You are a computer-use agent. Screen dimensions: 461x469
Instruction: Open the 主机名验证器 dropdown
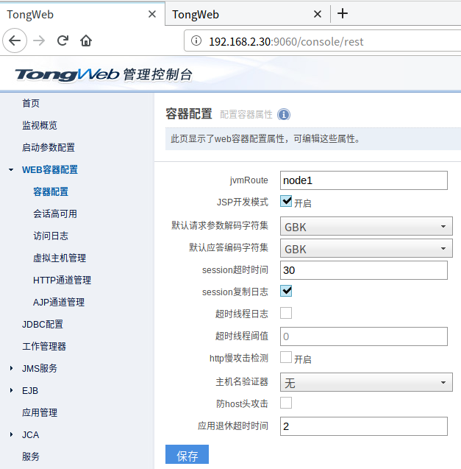[x=366, y=382]
